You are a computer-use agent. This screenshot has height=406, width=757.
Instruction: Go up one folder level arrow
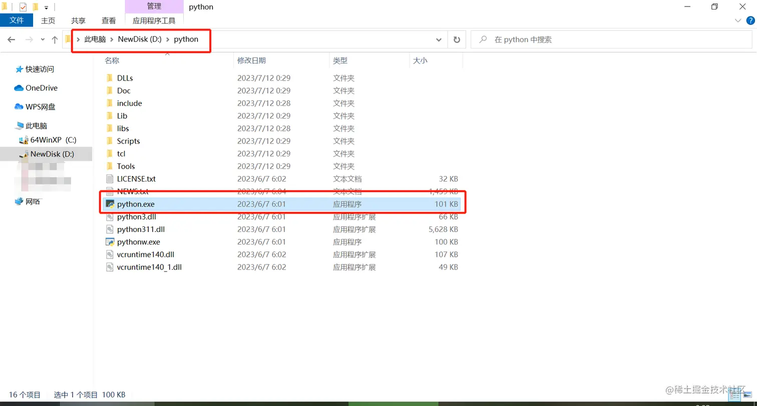(x=55, y=39)
